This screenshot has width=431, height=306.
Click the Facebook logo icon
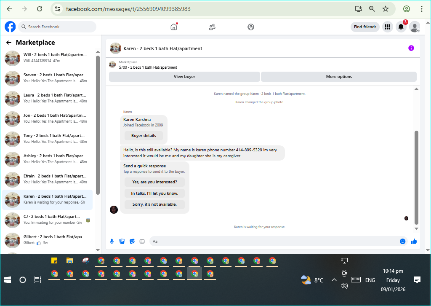click(x=10, y=27)
